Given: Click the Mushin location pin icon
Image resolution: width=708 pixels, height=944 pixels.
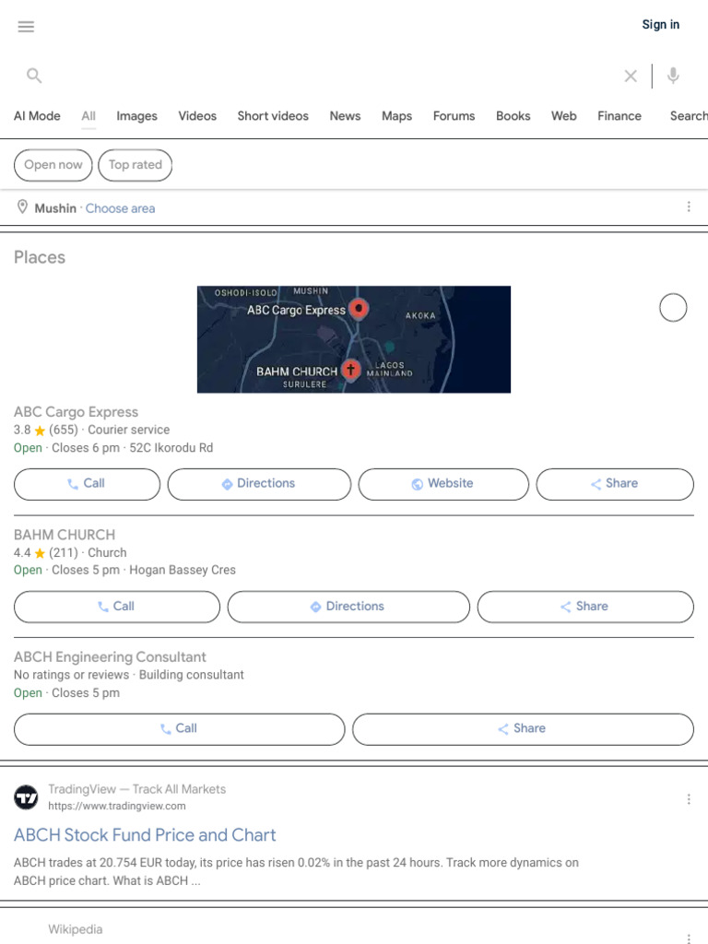Looking at the screenshot, I should [22, 207].
